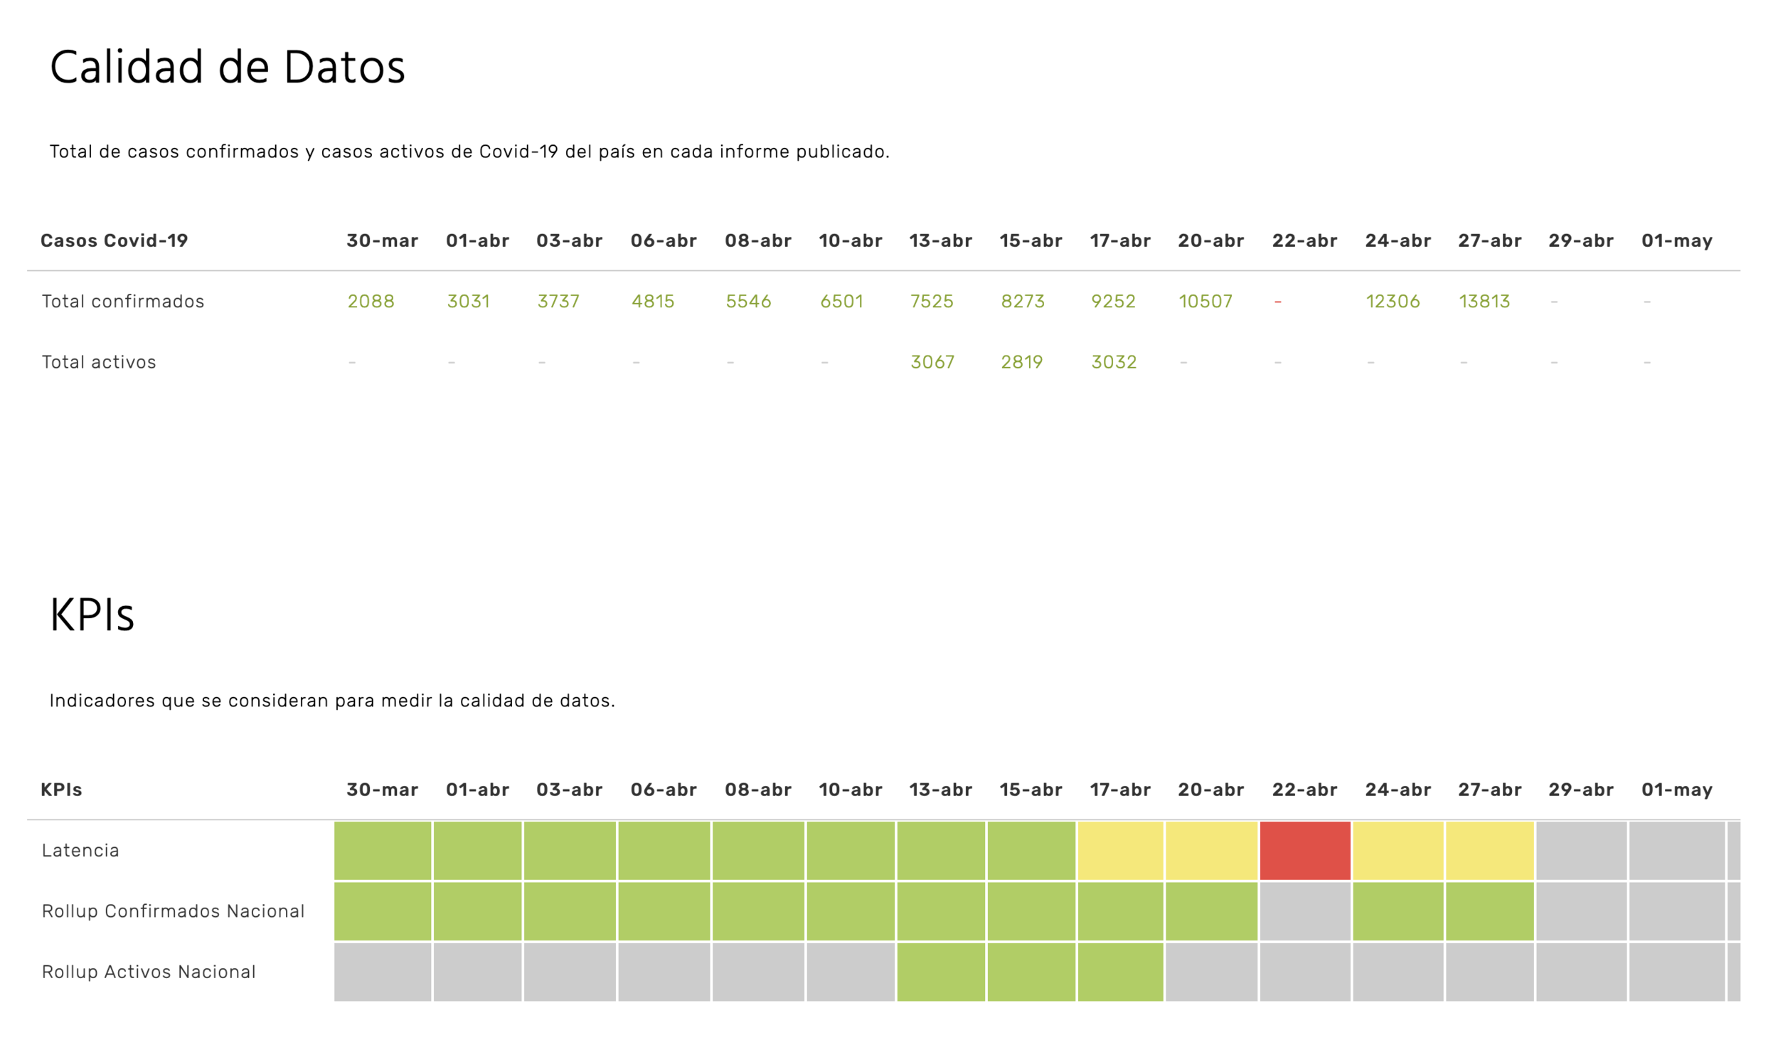Click the Total confirmados value 2088
The height and width of the screenshot is (1040, 1778).
(371, 302)
